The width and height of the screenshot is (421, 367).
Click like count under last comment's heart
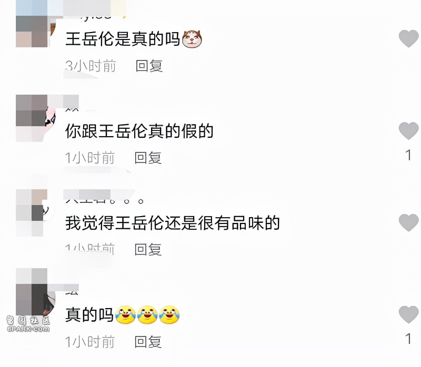click(408, 339)
